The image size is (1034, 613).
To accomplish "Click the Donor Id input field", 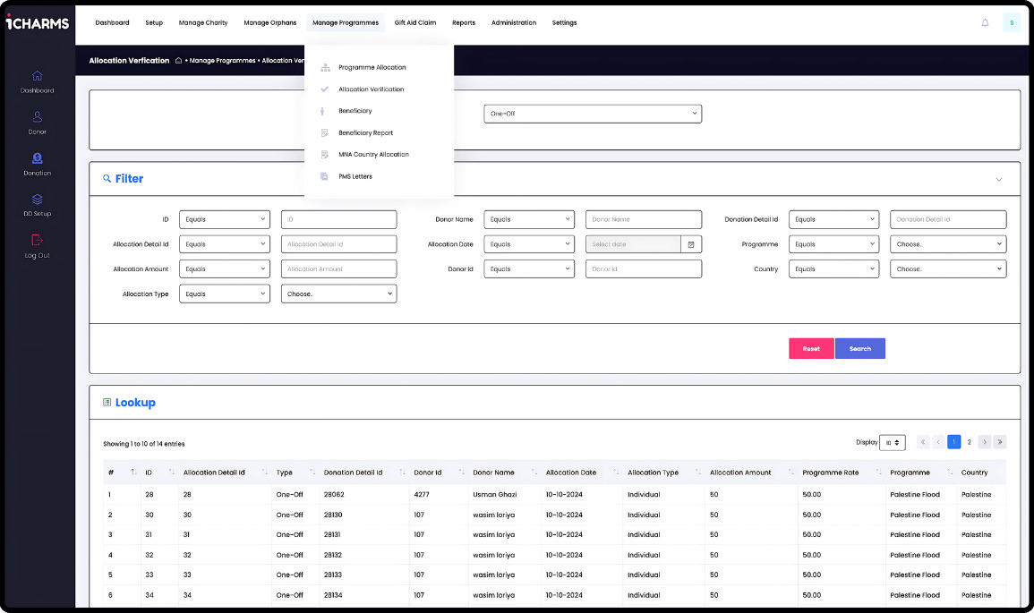I will 644,269.
